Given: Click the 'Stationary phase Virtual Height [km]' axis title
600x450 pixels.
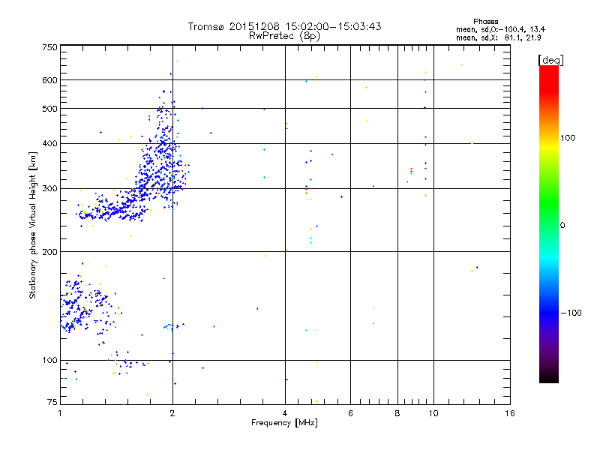Looking at the screenshot, I should (32, 226).
